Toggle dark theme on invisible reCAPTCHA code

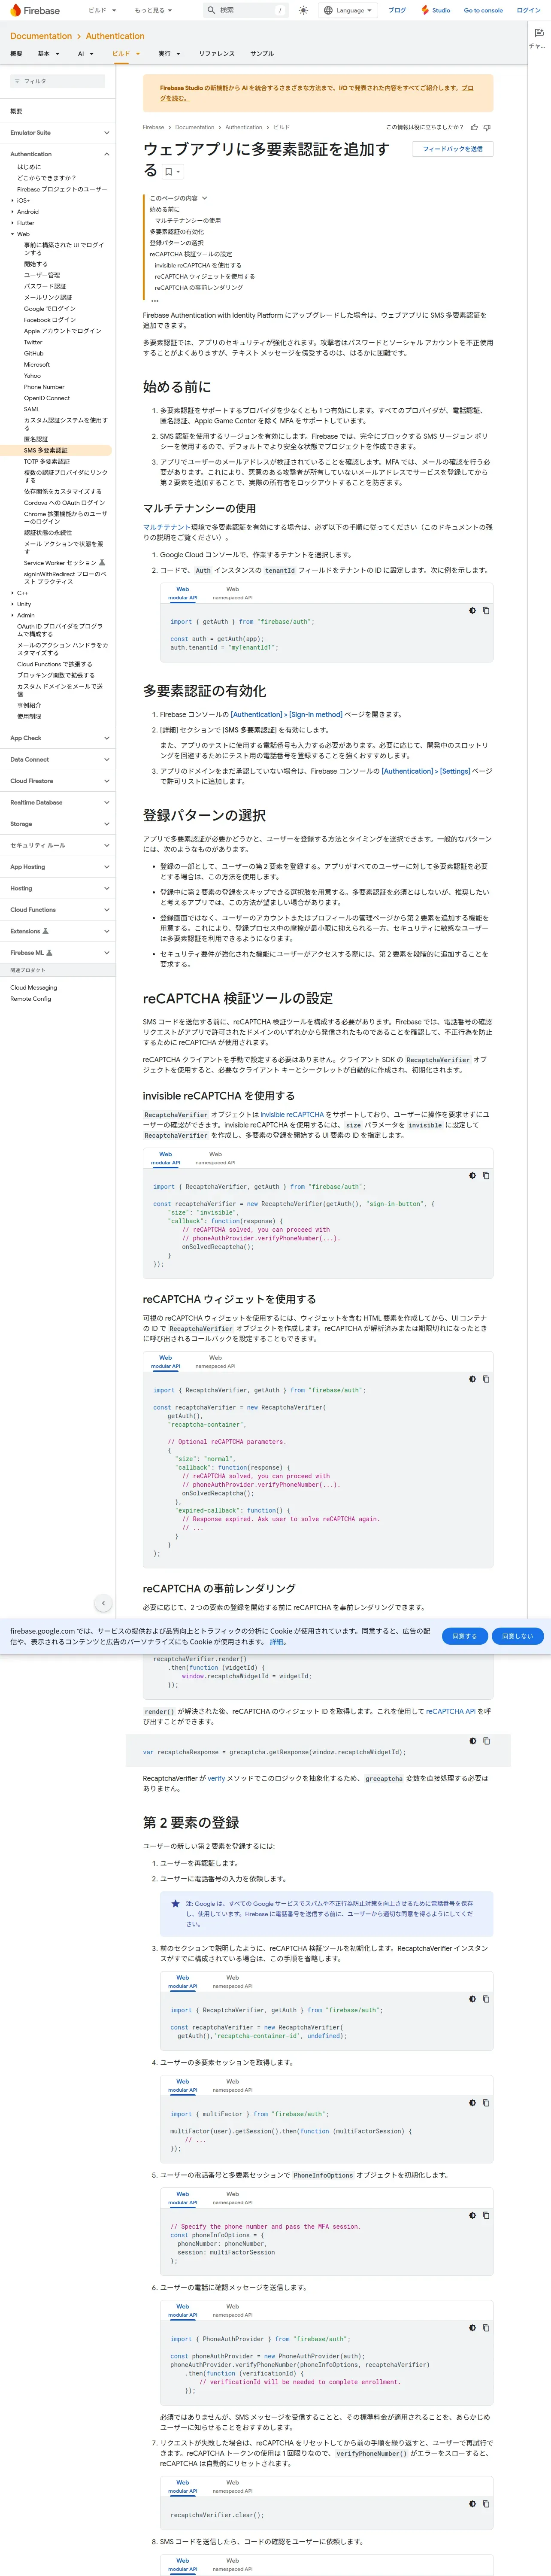[472, 1175]
